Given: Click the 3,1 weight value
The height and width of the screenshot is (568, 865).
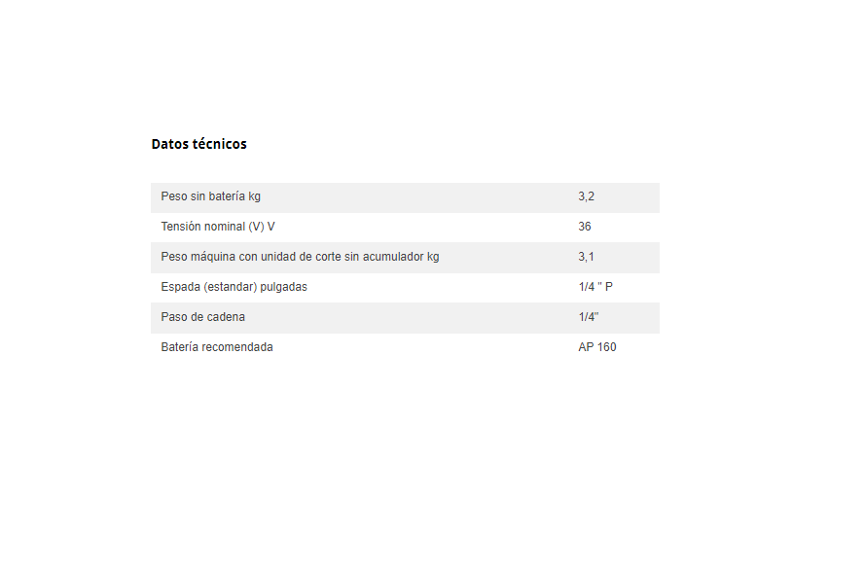Looking at the screenshot, I should click(x=586, y=257).
